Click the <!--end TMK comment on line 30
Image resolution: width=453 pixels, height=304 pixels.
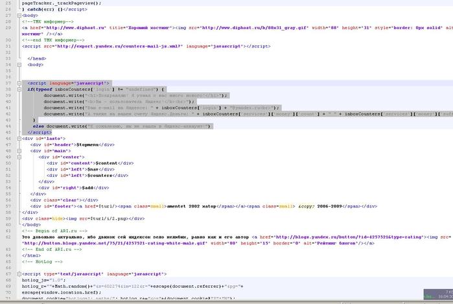[53, 40]
